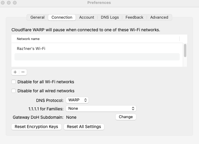The height and width of the screenshot is (144, 199).
Task: Click the Families dropdown chevron arrows
Action: pos(133,109)
